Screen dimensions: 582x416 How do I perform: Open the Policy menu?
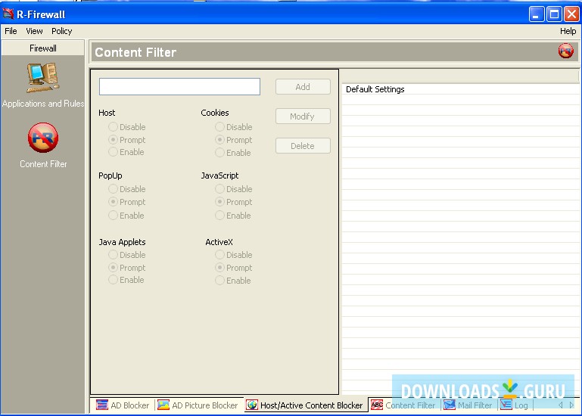[x=61, y=31]
